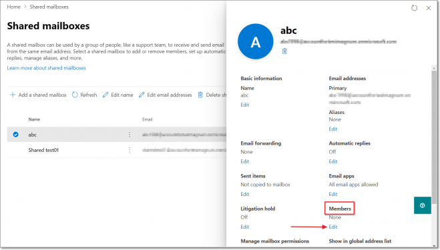440x250 pixels.
Task: Click Edit under Members
Action: 333,227
